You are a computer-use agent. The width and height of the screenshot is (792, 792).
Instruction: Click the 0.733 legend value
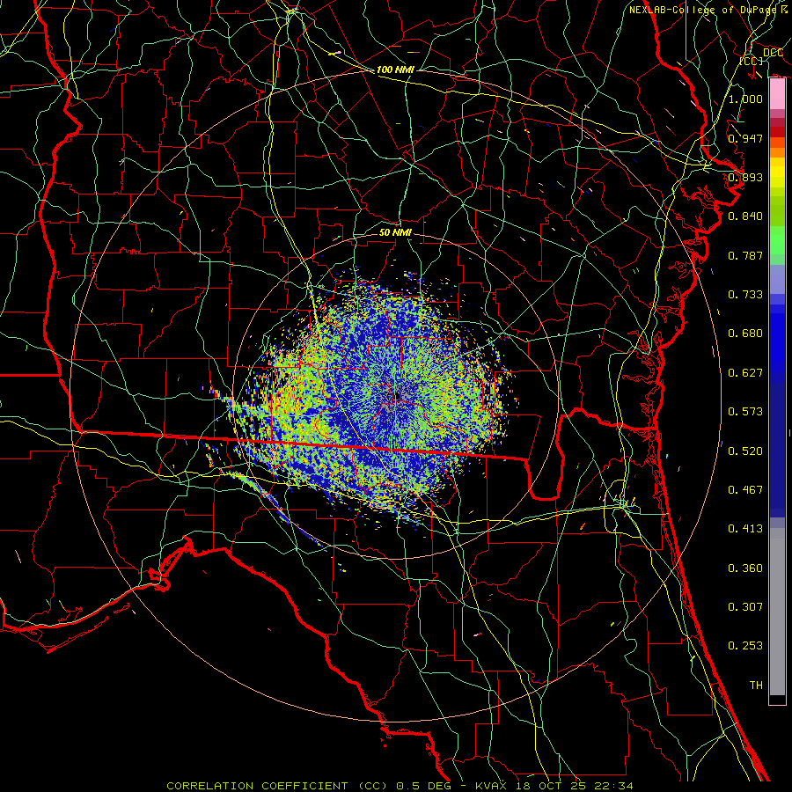coord(745,295)
